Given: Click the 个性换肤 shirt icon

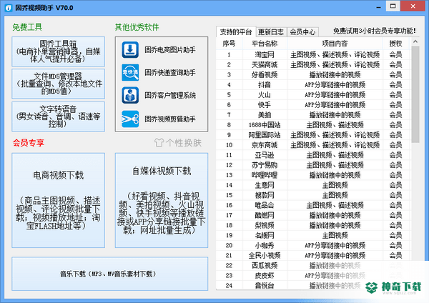Looking at the screenshot, I should coord(159,142).
